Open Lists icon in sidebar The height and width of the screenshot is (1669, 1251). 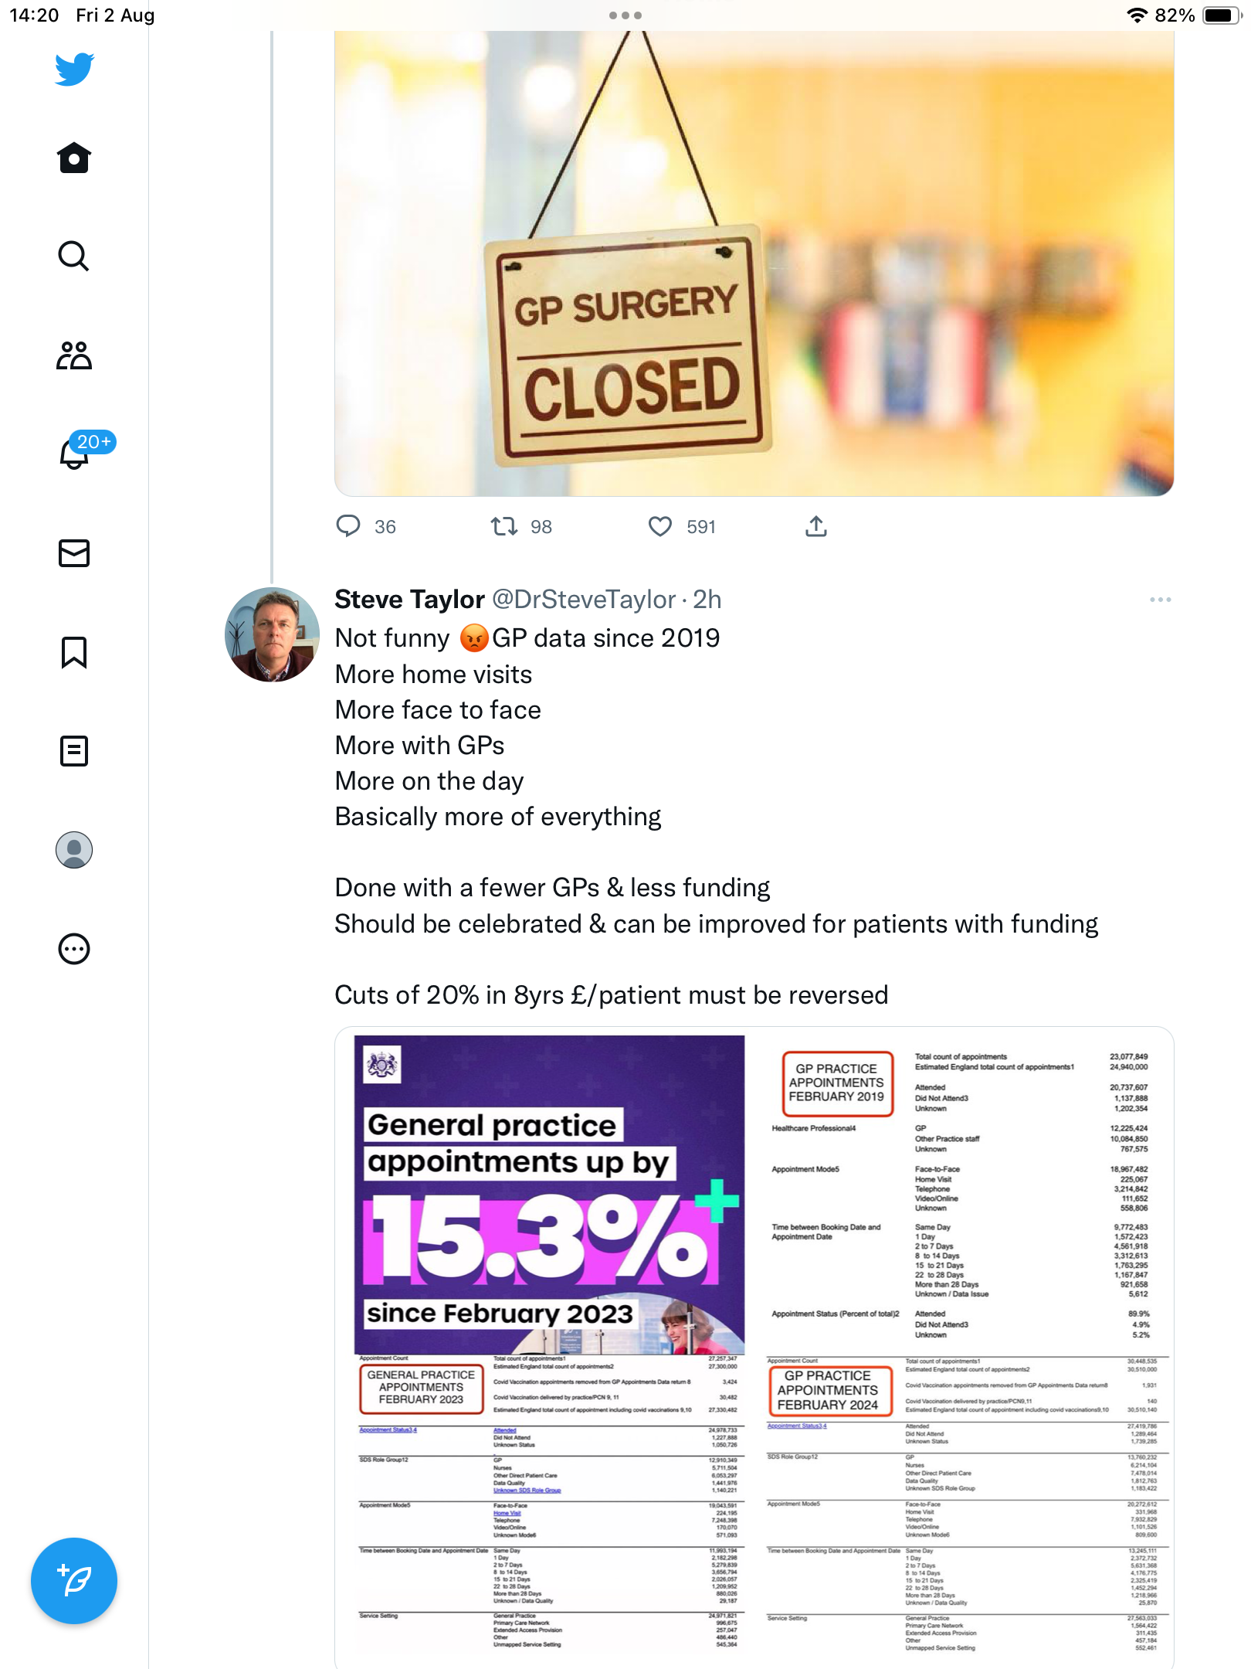click(x=74, y=750)
